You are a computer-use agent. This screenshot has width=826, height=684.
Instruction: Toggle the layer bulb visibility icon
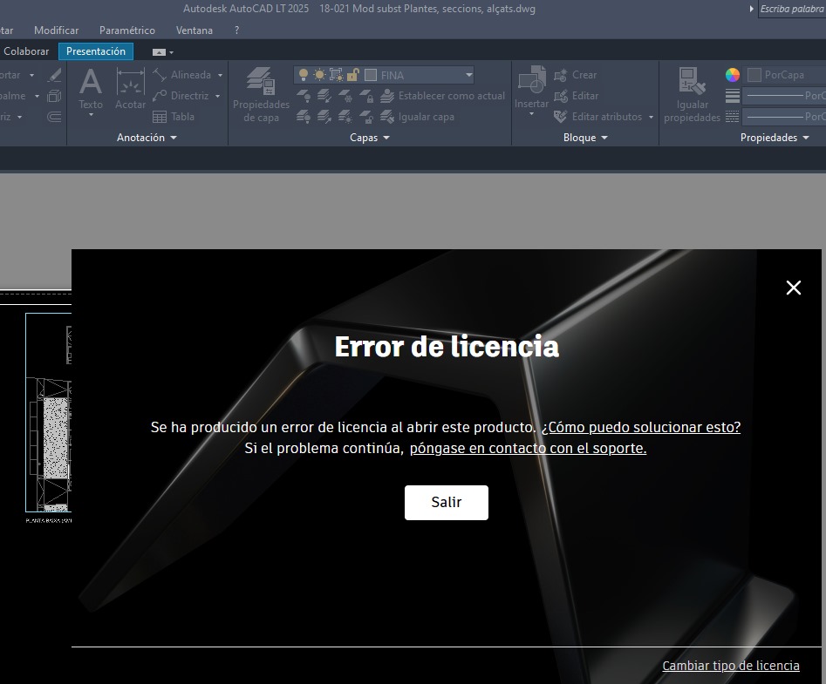pos(304,75)
